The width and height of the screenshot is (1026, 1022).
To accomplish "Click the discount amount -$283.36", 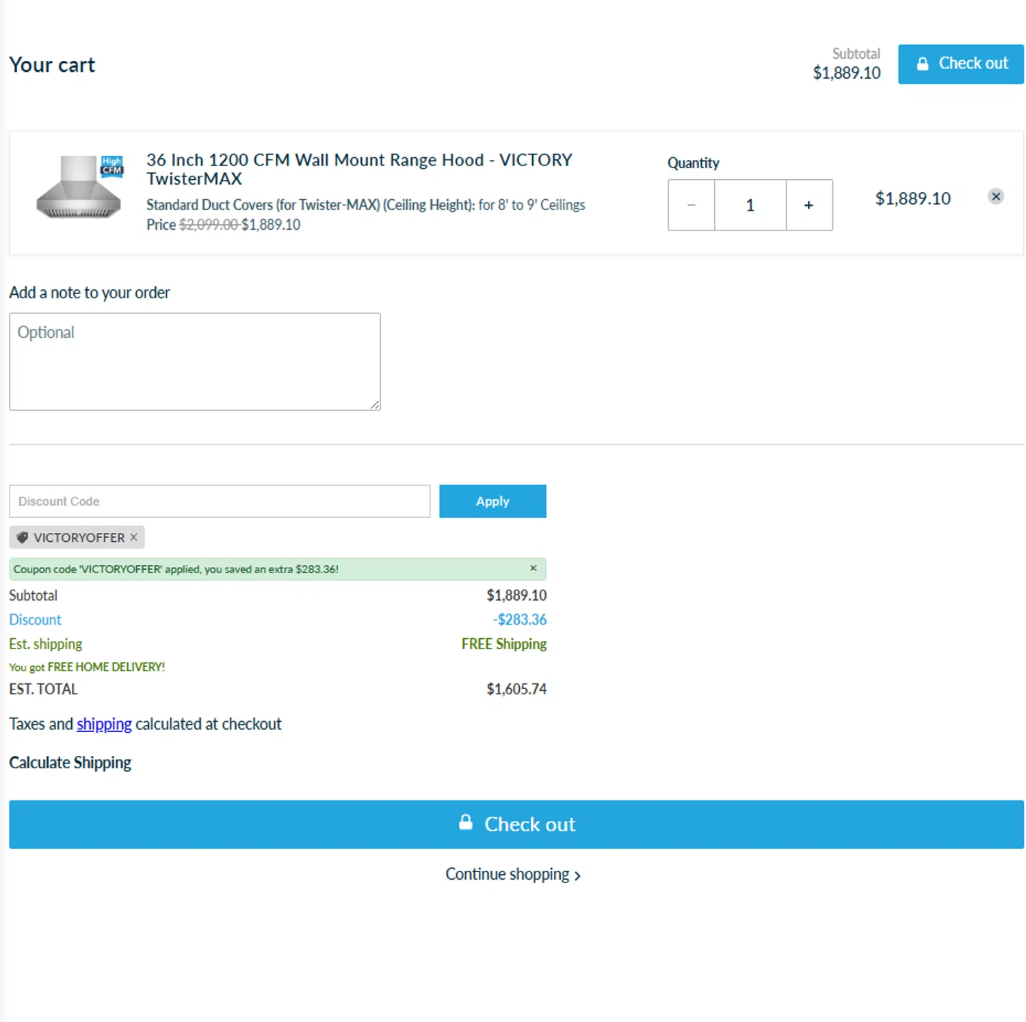I will [520, 619].
